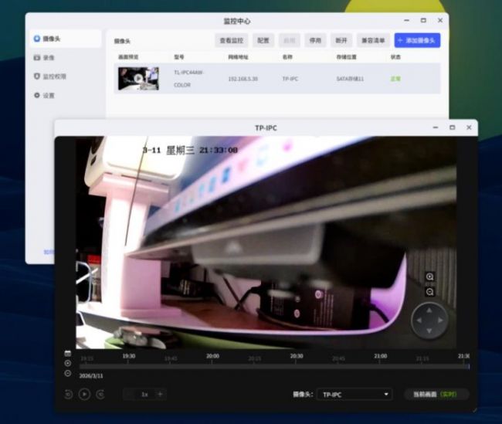
Task: Open the calendar date picker icon
Action: tap(67, 353)
